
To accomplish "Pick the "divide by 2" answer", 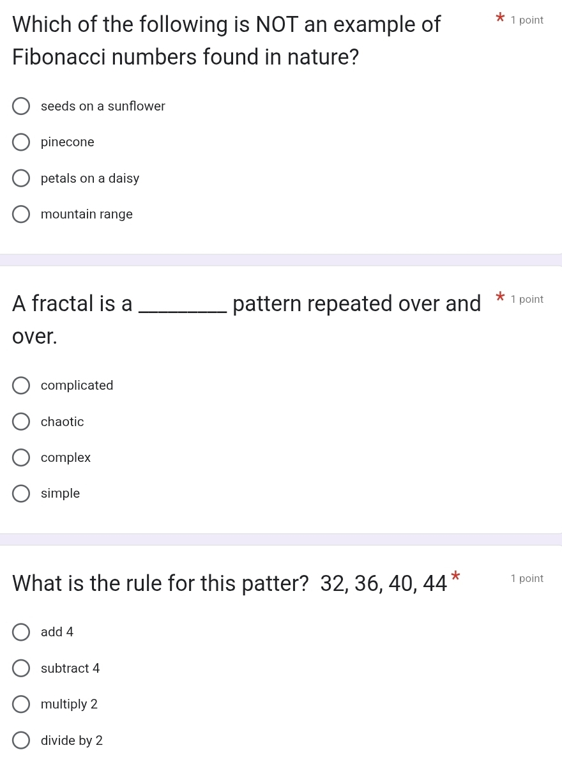I will click(21, 740).
